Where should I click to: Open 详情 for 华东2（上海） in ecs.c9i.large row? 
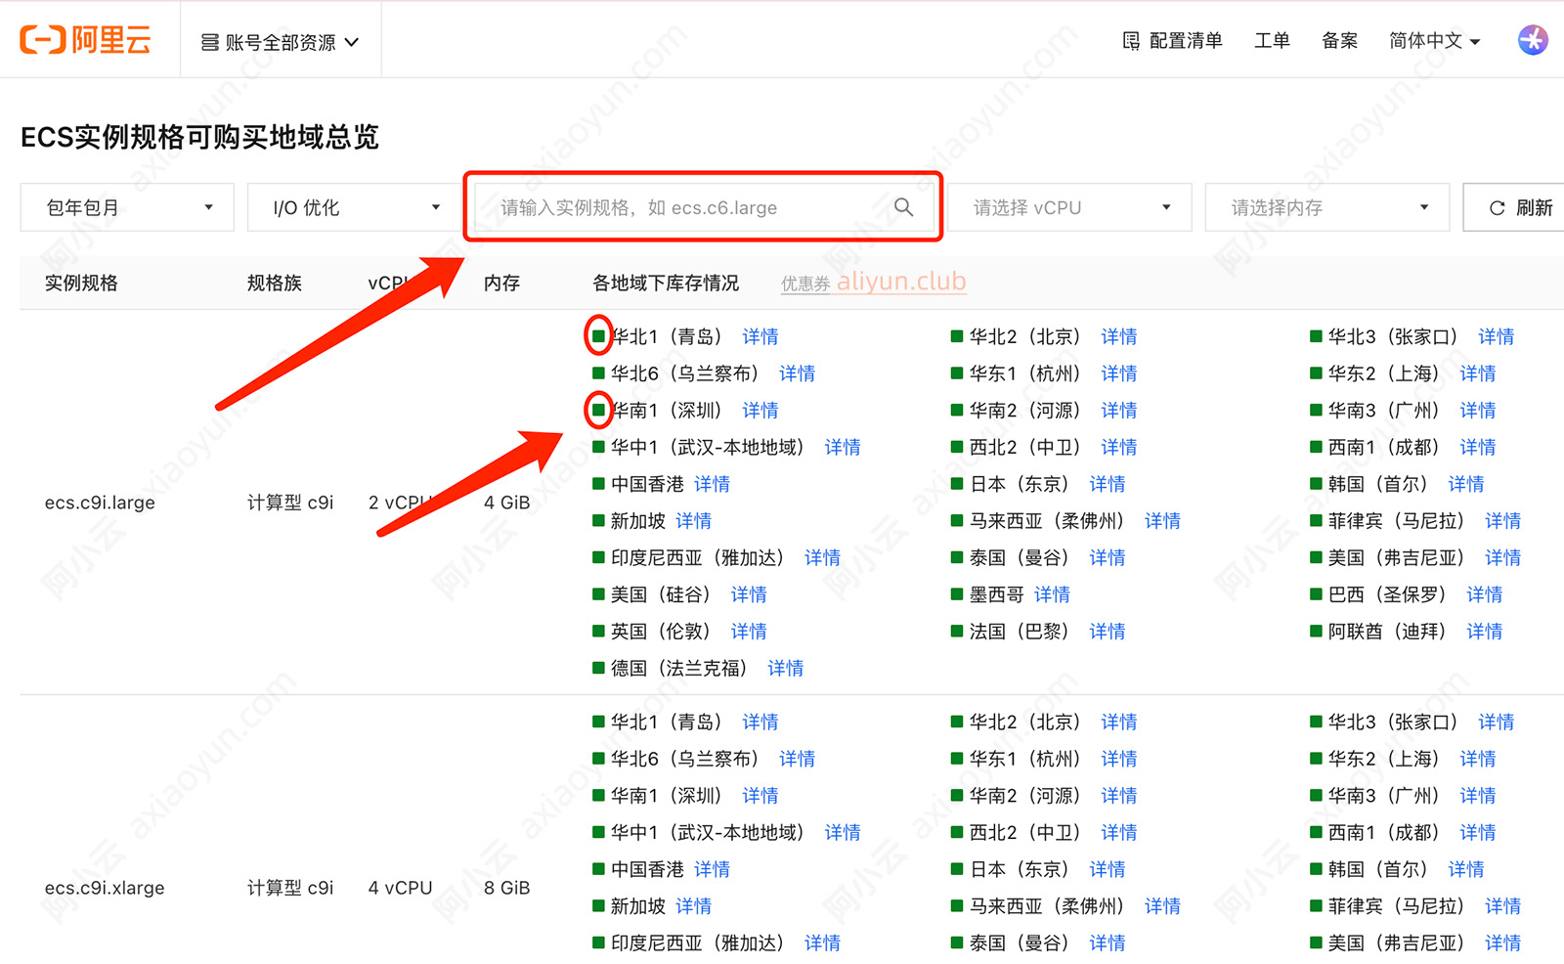(1478, 373)
